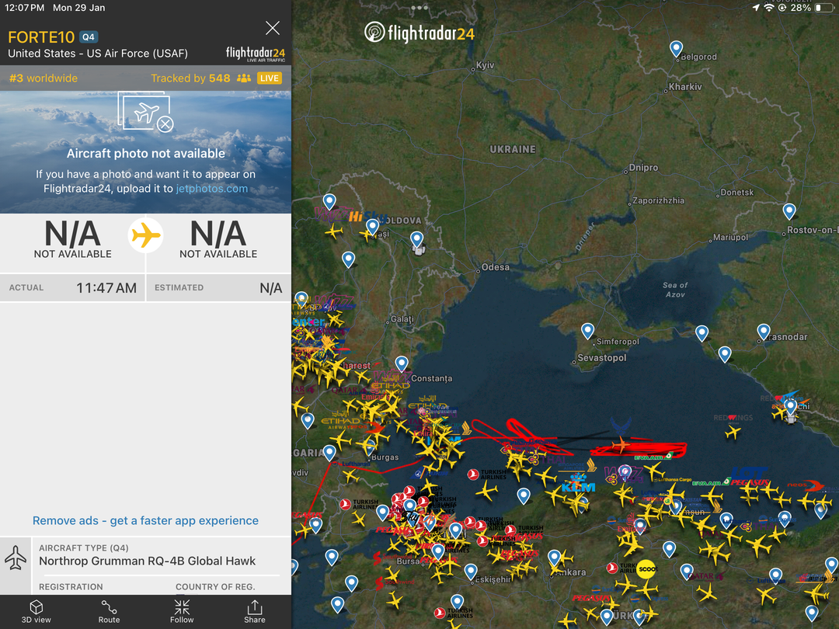Tap the photo not available icon
Screen dimensions: 839x629
[145, 112]
